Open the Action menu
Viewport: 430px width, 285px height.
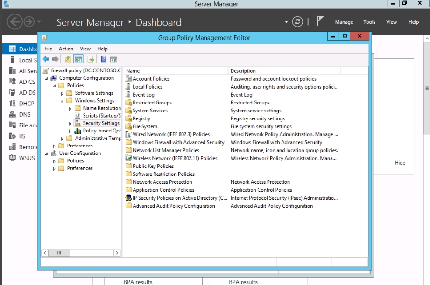pos(66,49)
